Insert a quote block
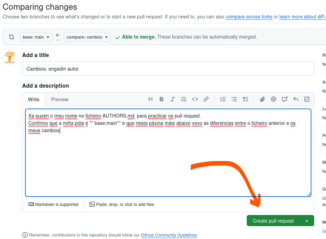This screenshot has width=326, height=239. [184, 99]
